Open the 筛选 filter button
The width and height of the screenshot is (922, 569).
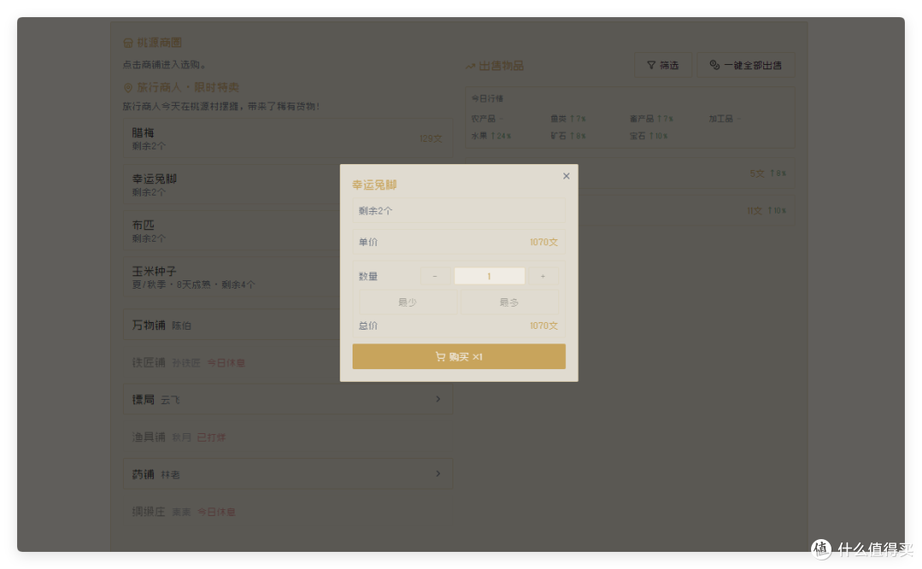[662, 65]
